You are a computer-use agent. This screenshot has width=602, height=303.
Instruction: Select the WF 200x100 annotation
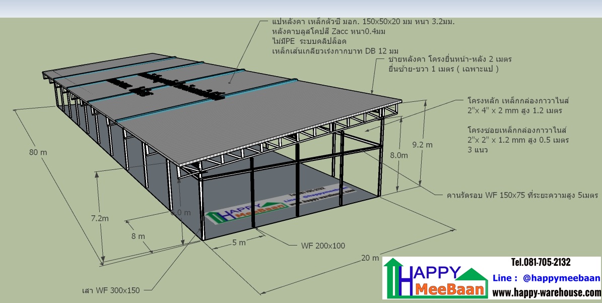point(323,246)
